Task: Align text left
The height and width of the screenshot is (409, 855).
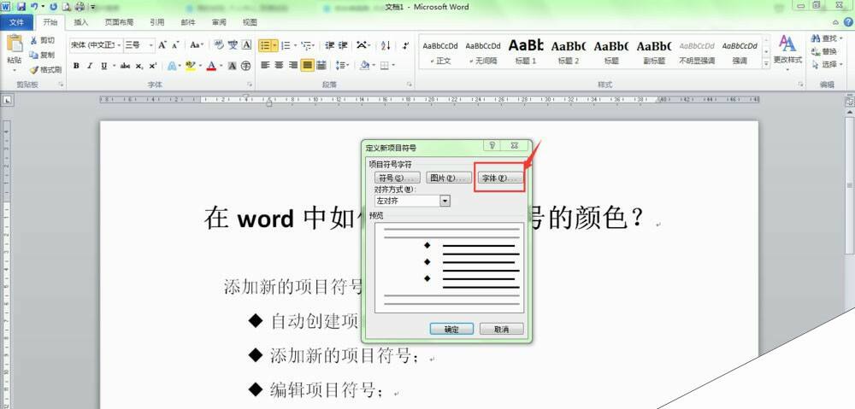Action: tap(266, 66)
